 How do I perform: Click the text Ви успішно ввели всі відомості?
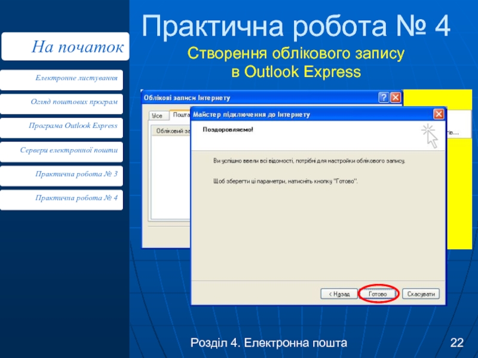pyautogui.click(x=253, y=161)
